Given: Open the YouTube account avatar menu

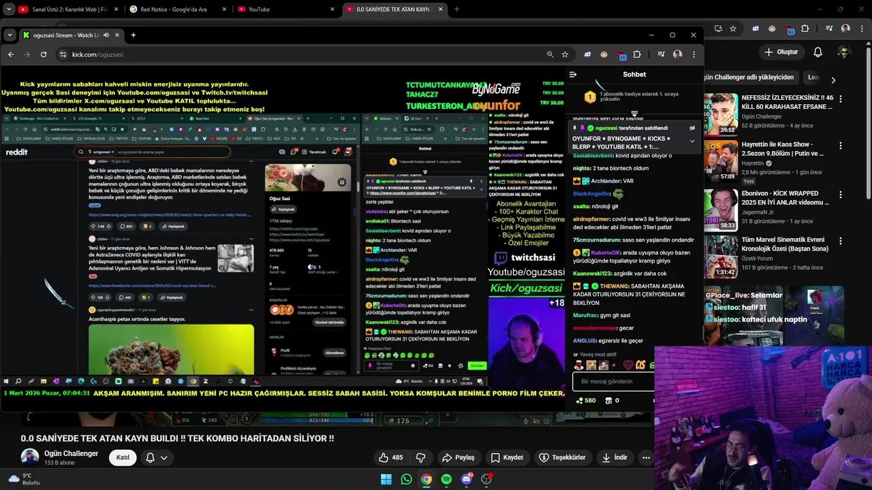Looking at the screenshot, I should pyautogui.click(x=844, y=52).
